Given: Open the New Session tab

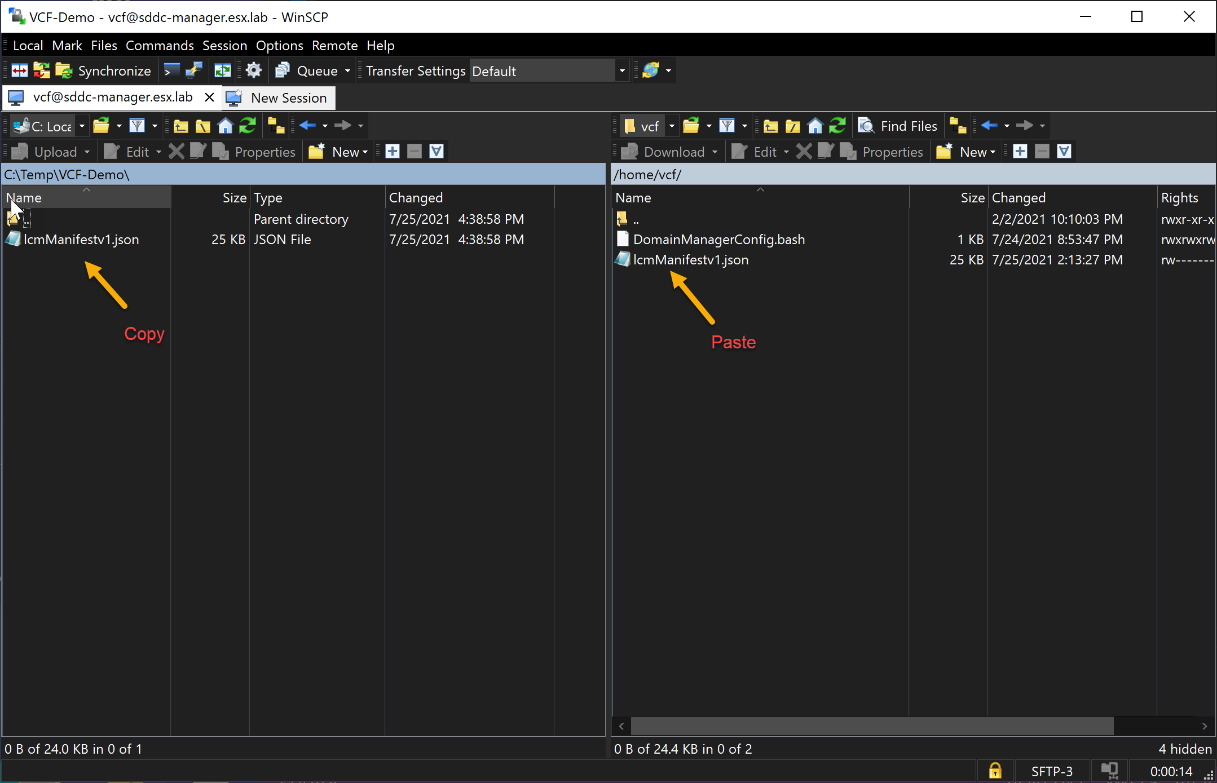Looking at the screenshot, I should 278,98.
